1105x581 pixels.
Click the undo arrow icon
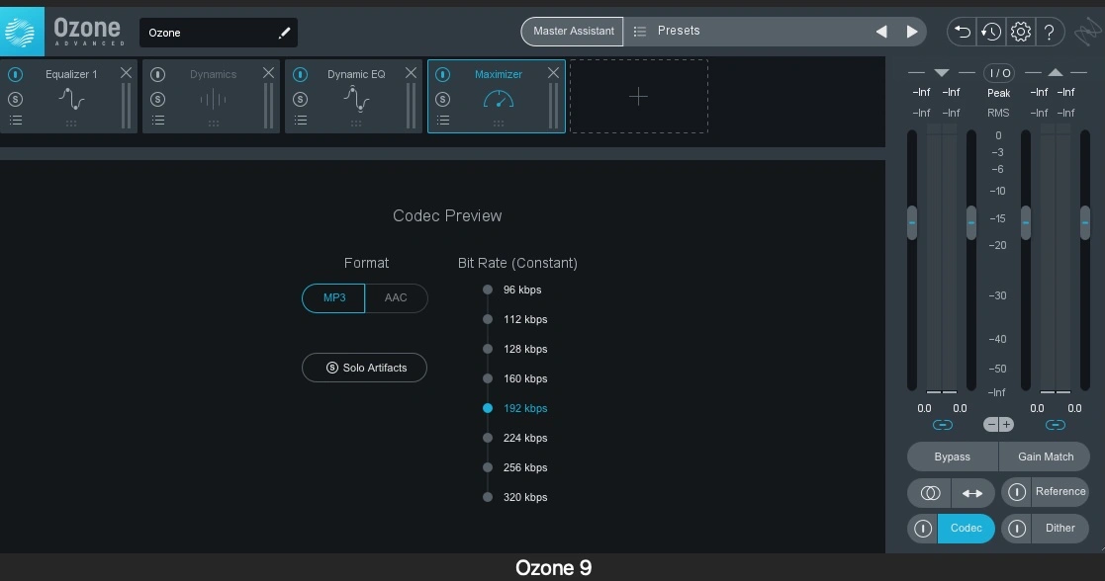[961, 32]
